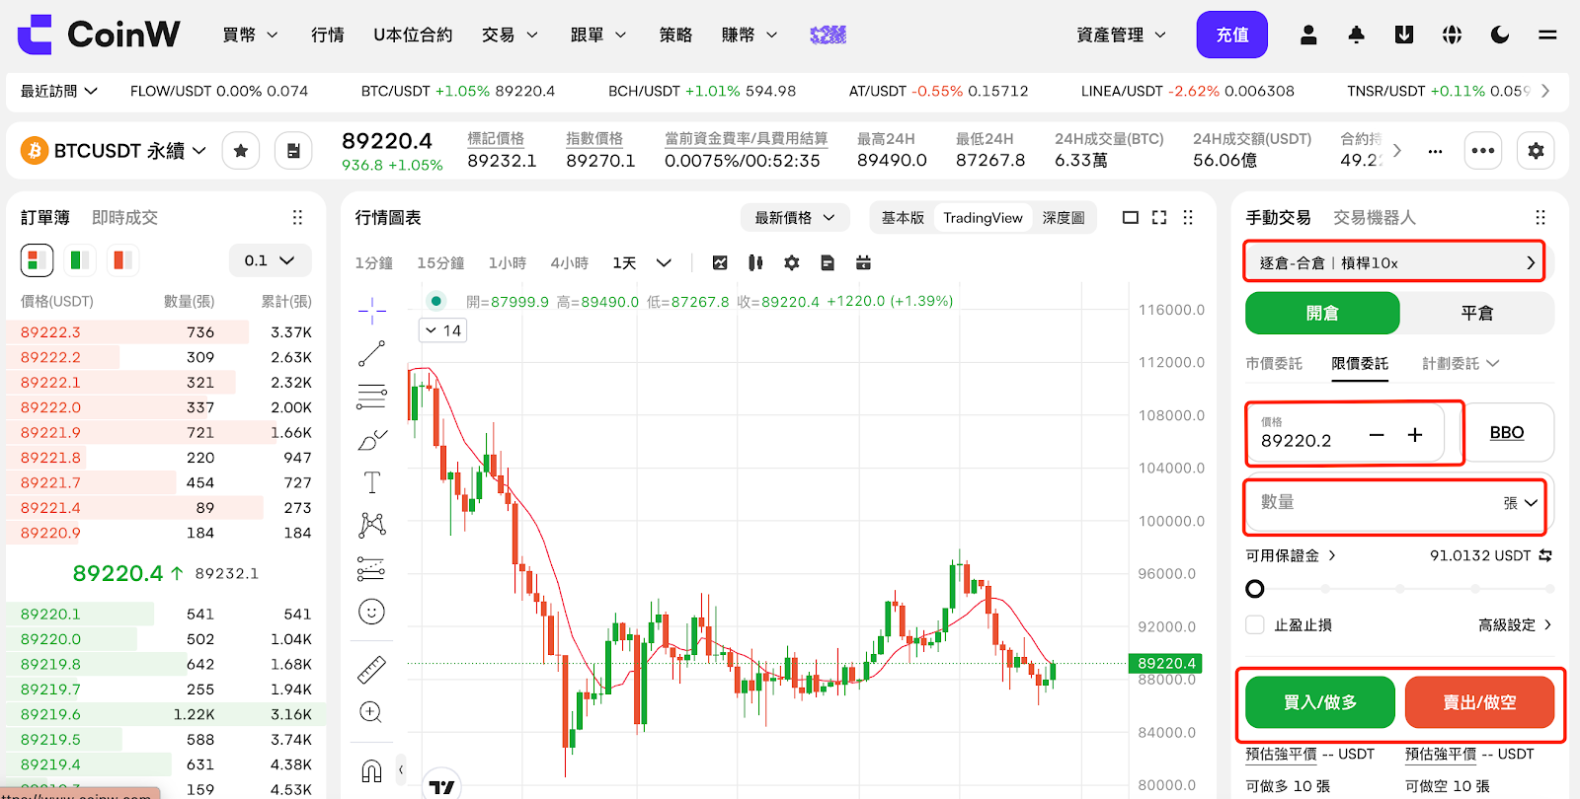Enable the 止盈止損 checkbox
Screen dimensions: 1580x799
[x=1255, y=624]
